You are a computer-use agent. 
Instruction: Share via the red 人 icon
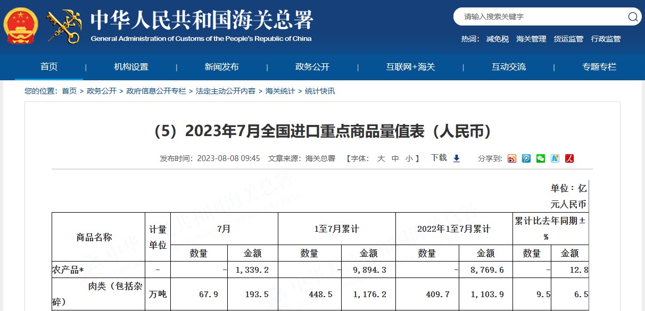[569, 158]
